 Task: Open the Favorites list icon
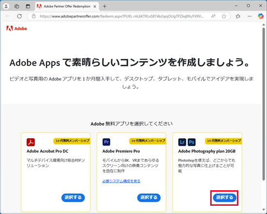pos(238,16)
